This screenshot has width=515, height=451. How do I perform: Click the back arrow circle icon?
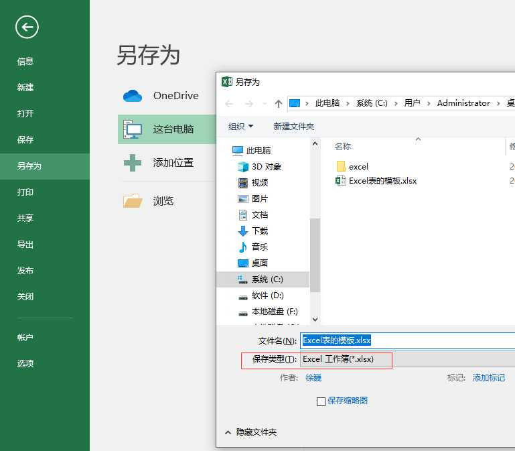pyautogui.click(x=27, y=27)
